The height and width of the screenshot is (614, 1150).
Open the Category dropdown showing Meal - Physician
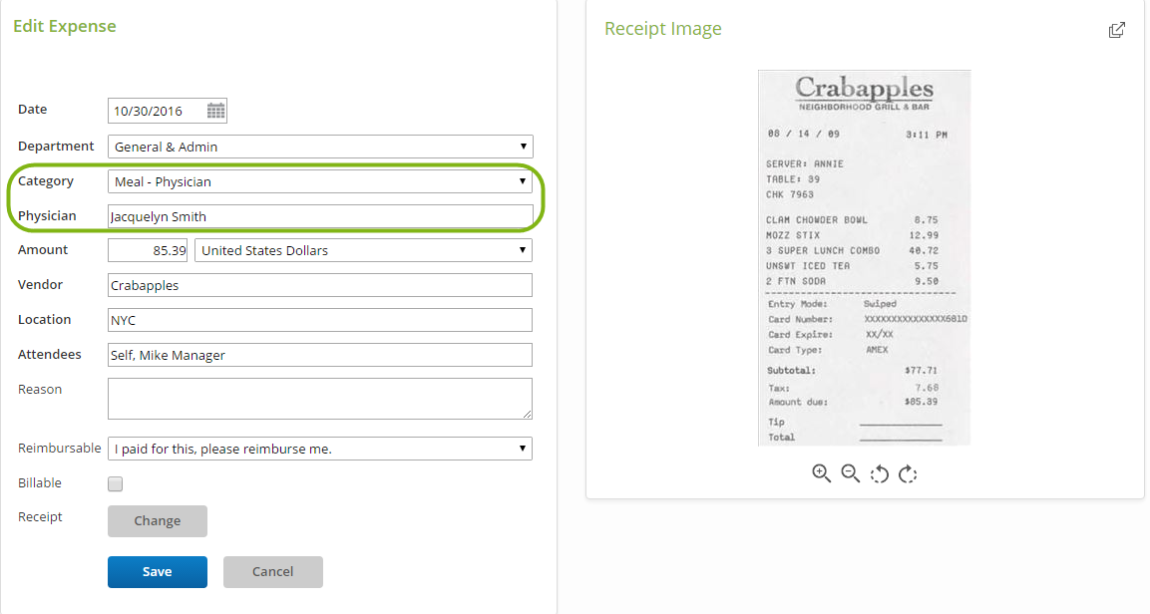[523, 180]
